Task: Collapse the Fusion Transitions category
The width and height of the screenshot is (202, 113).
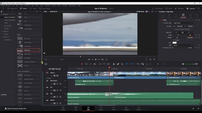Action: (x=40, y=71)
